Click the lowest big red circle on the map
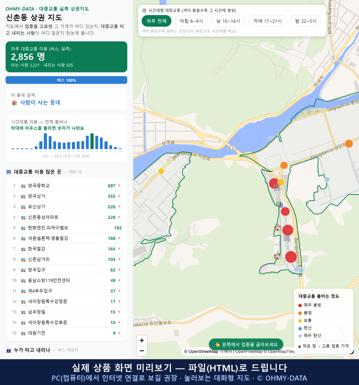This screenshot has height=385, width=359. tap(291, 257)
